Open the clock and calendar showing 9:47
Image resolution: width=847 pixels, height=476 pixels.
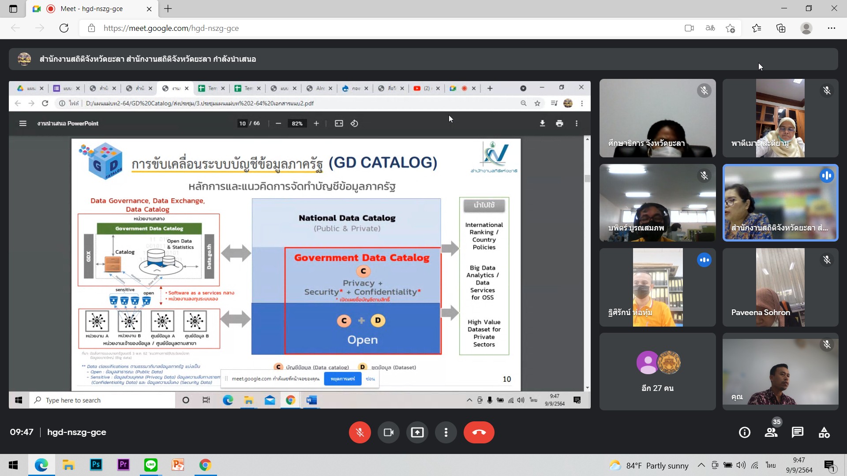[799, 465]
